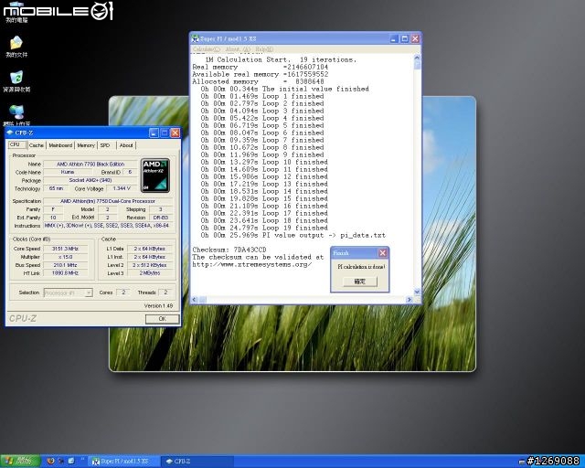
Task: Click the code name value 'Kuma'
Action: pyautogui.click(x=67, y=172)
